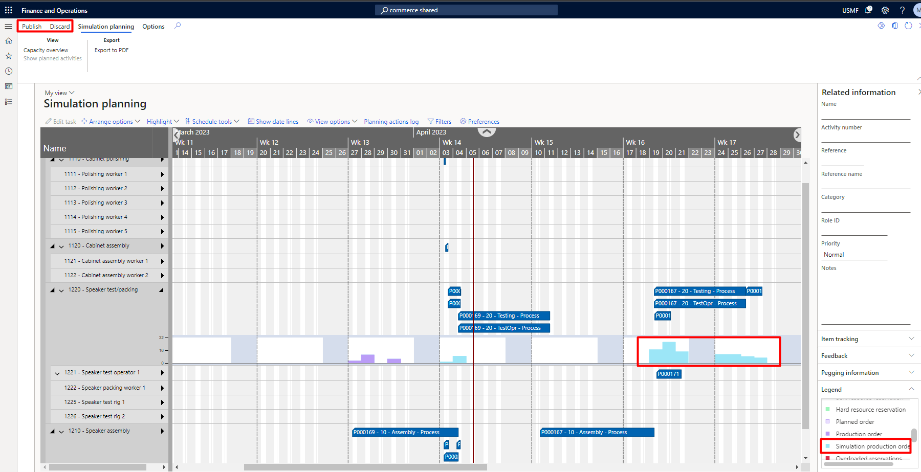Open the My view dropdown
The width and height of the screenshot is (921, 472).
click(x=59, y=93)
